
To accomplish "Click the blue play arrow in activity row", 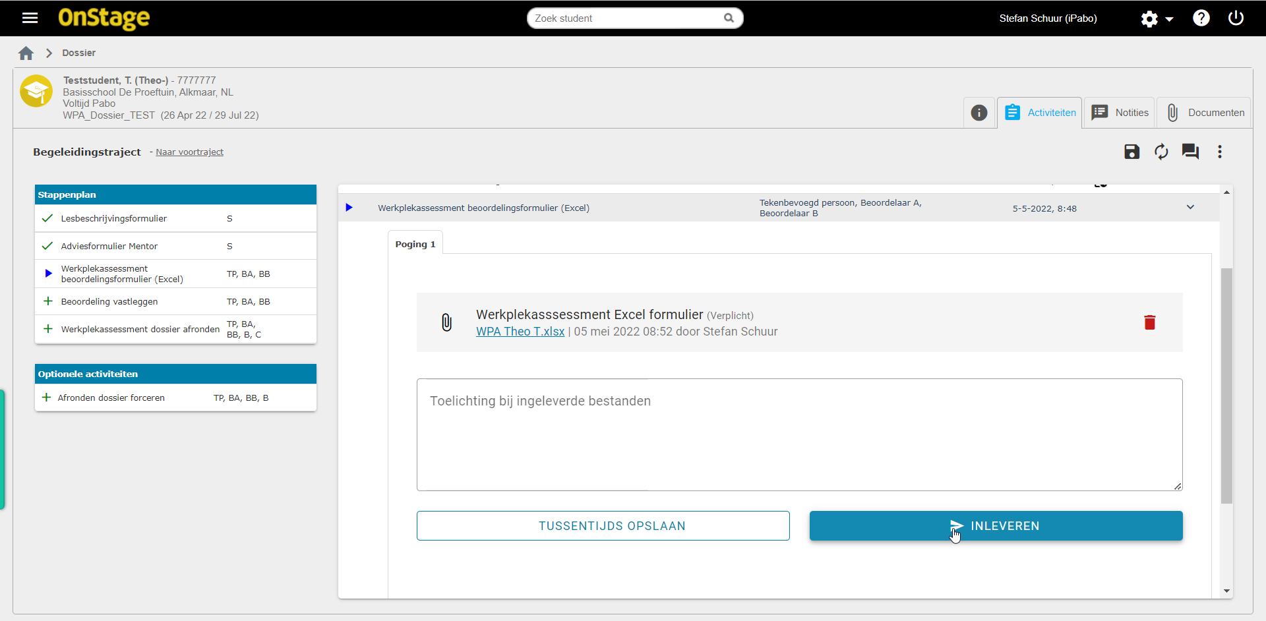I will coord(349,208).
